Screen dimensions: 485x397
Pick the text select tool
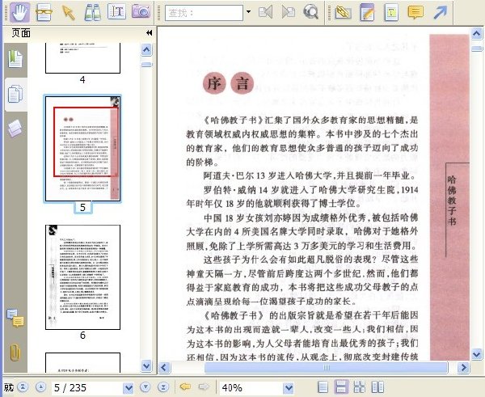click(x=116, y=12)
